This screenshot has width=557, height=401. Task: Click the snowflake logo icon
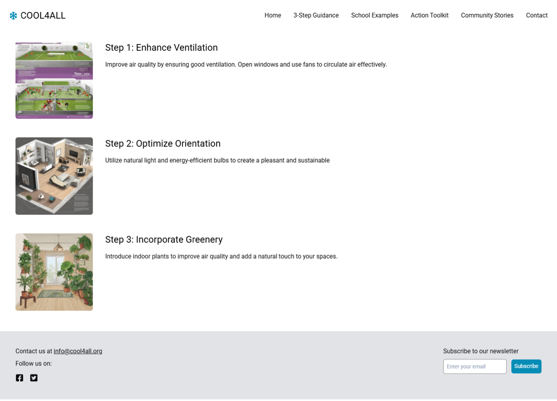click(x=13, y=16)
